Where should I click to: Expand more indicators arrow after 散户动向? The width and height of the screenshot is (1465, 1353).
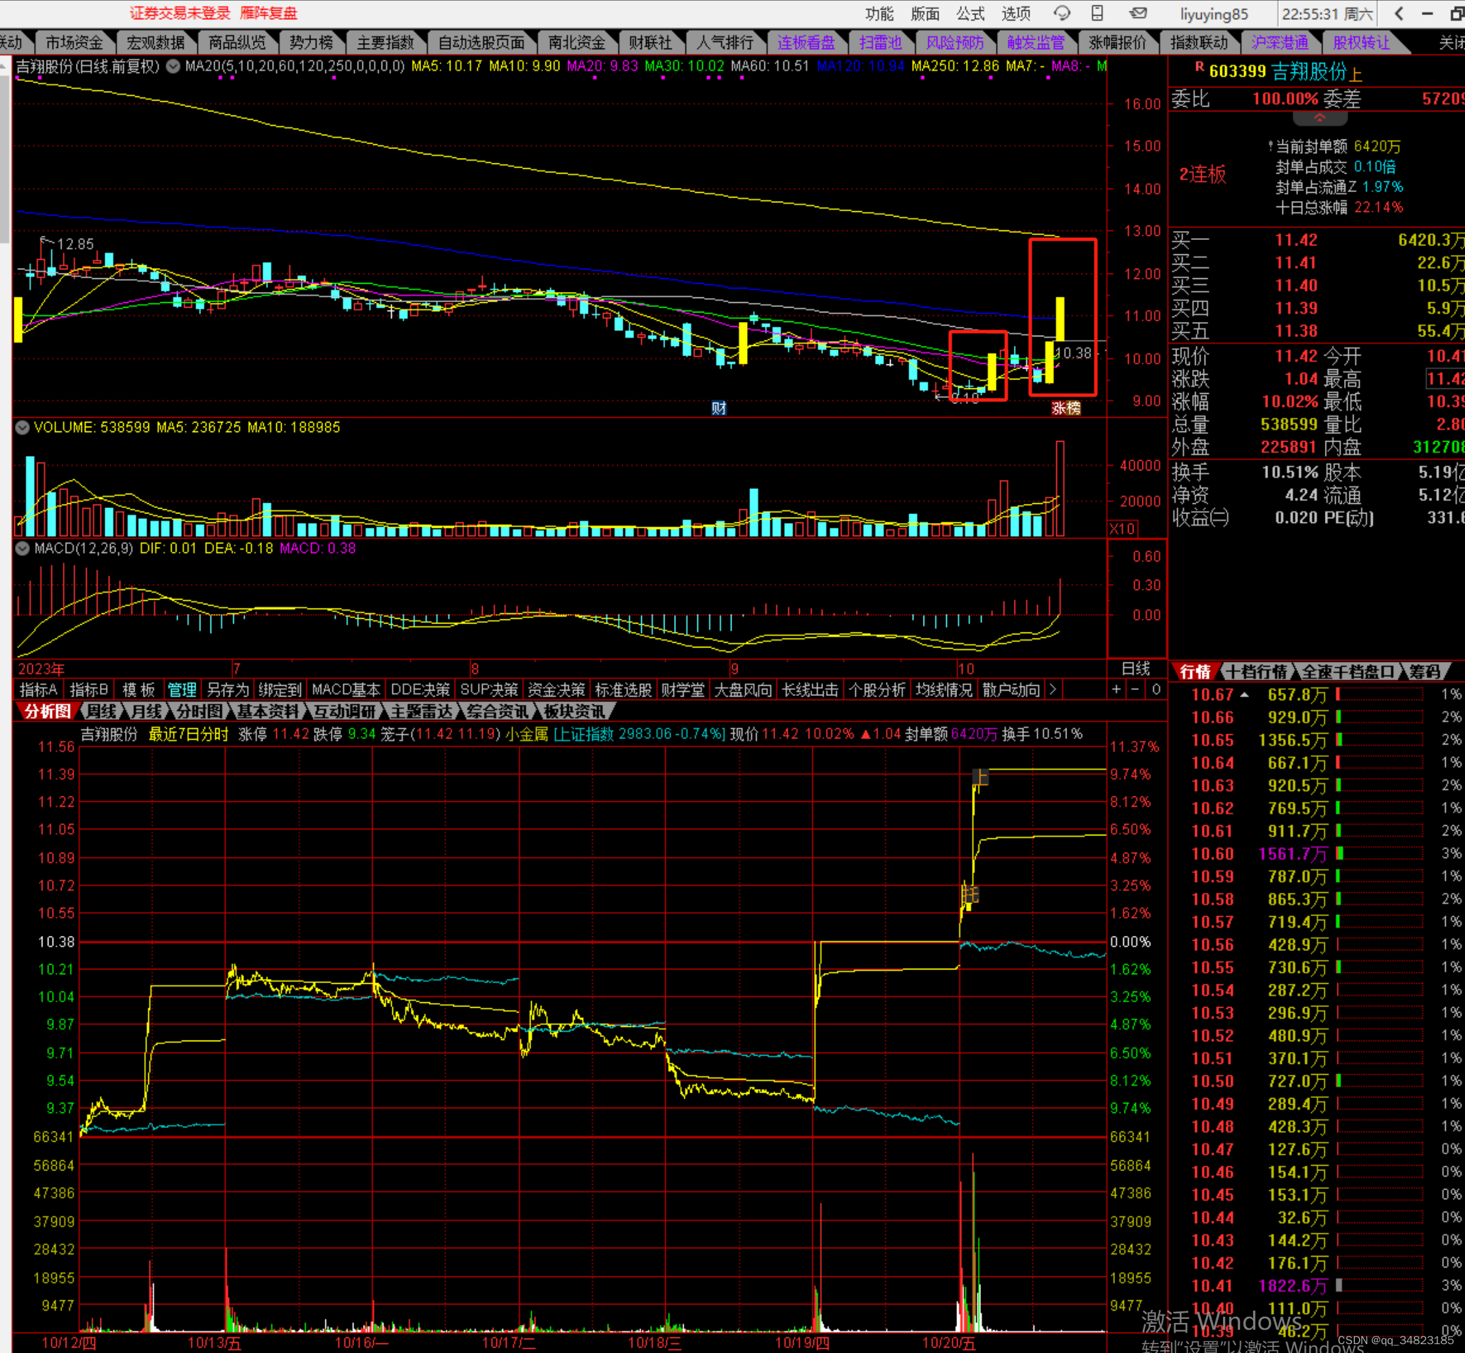click(1052, 689)
